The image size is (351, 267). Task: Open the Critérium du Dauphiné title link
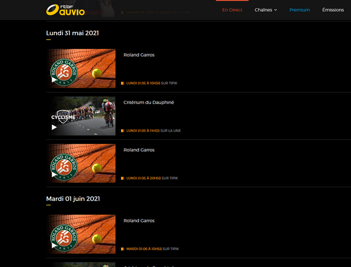coord(149,102)
